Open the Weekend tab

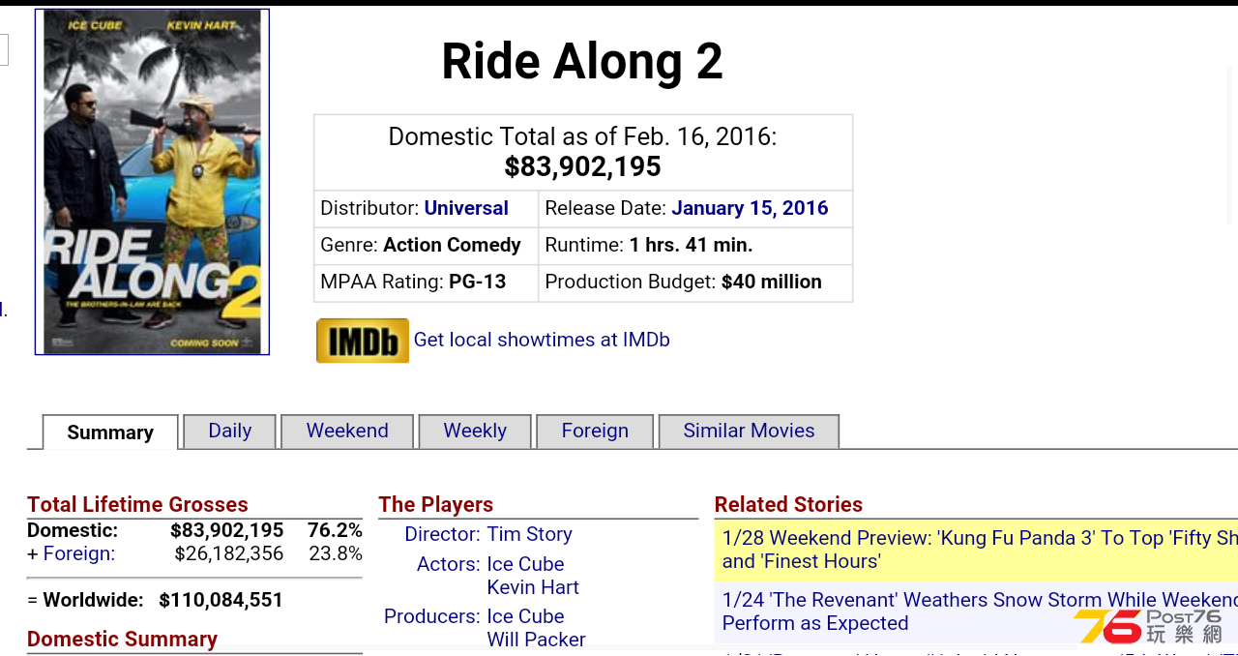coord(347,432)
